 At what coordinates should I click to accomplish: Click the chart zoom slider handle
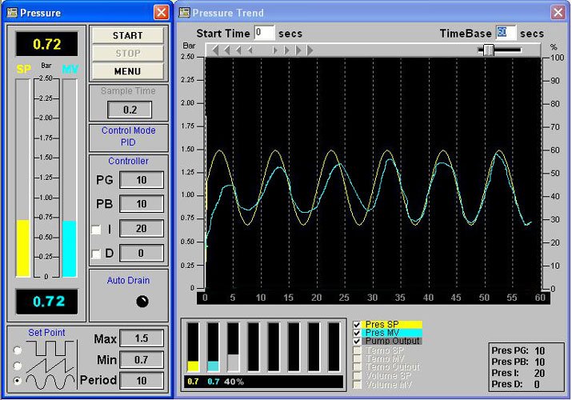coord(489,50)
